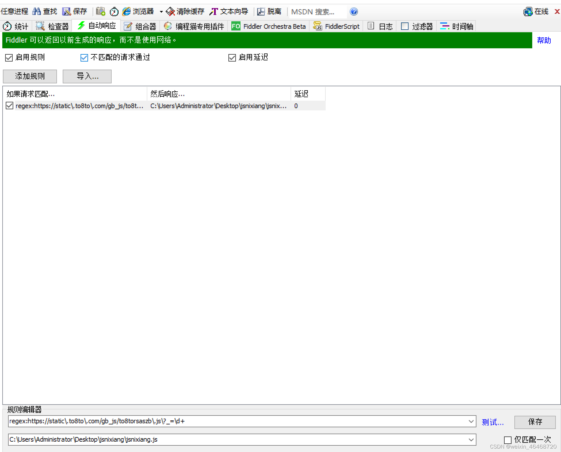Click the blue help question mark icon
561x452 pixels.
coord(354,12)
